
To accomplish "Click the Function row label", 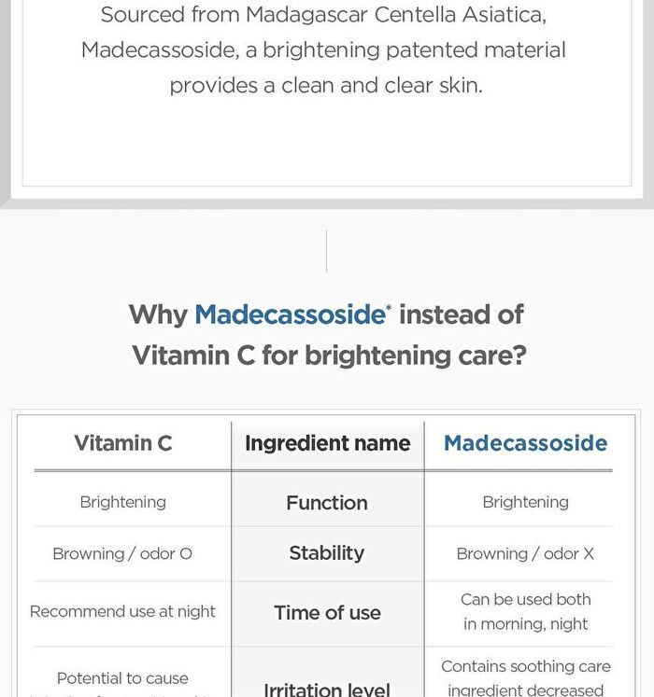I will (x=327, y=503).
